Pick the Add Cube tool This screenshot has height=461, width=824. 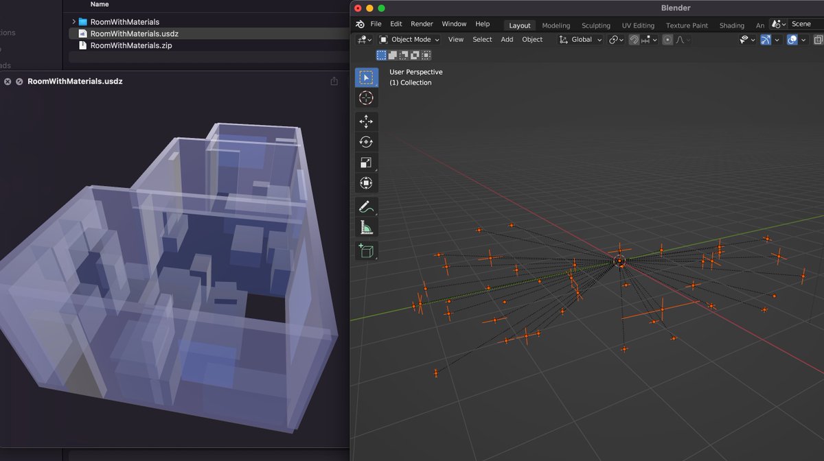[x=366, y=250]
